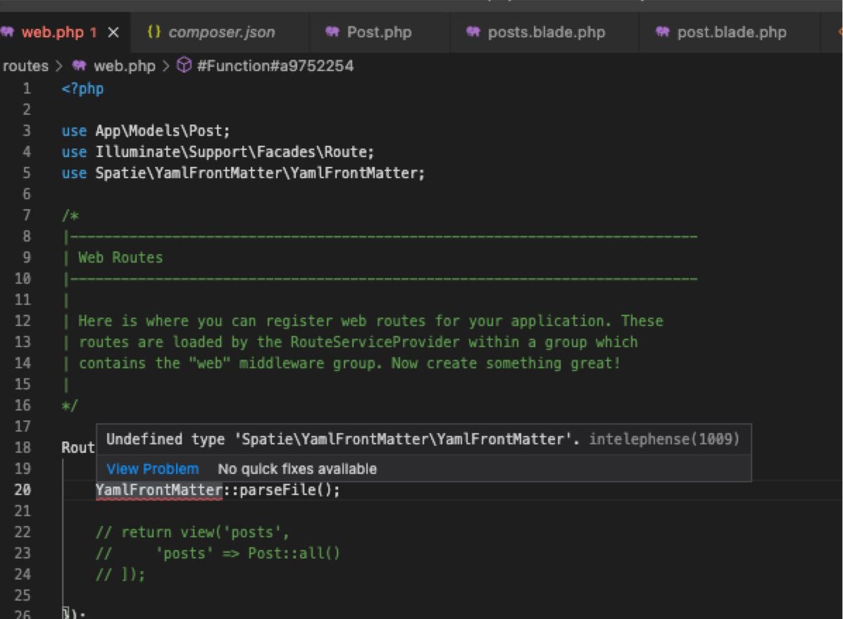Click the function cube icon in breadcrumbs
The image size is (843, 619).
pos(184,66)
